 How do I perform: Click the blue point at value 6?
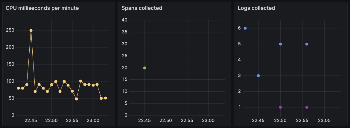(245, 28)
